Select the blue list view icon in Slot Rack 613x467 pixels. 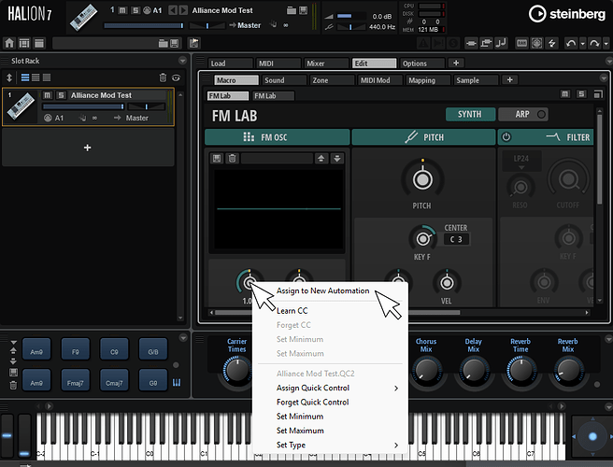pyautogui.click(x=25, y=78)
